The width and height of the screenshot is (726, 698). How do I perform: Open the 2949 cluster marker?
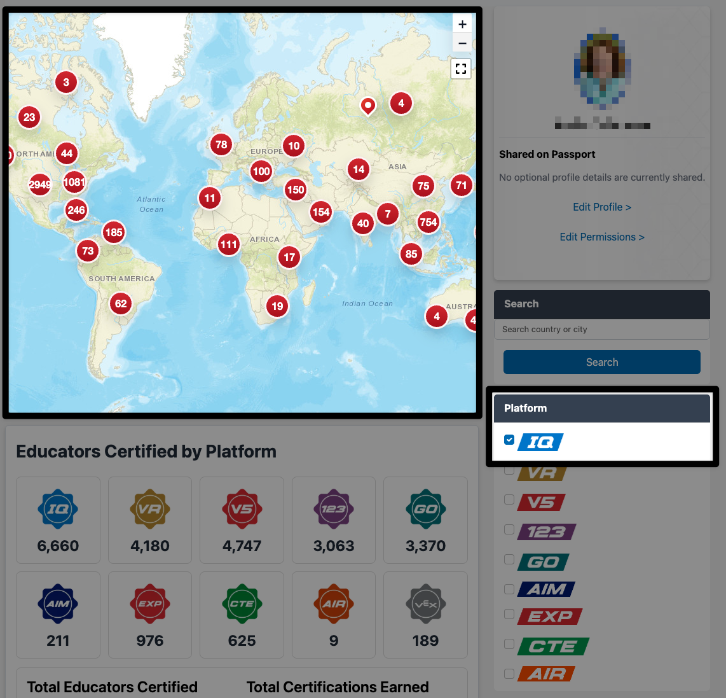(40, 185)
